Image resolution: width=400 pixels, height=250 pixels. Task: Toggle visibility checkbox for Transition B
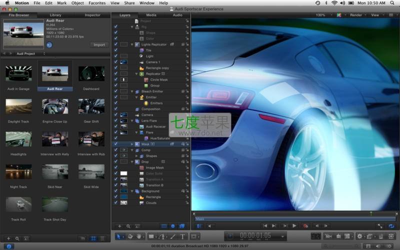(x=116, y=185)
